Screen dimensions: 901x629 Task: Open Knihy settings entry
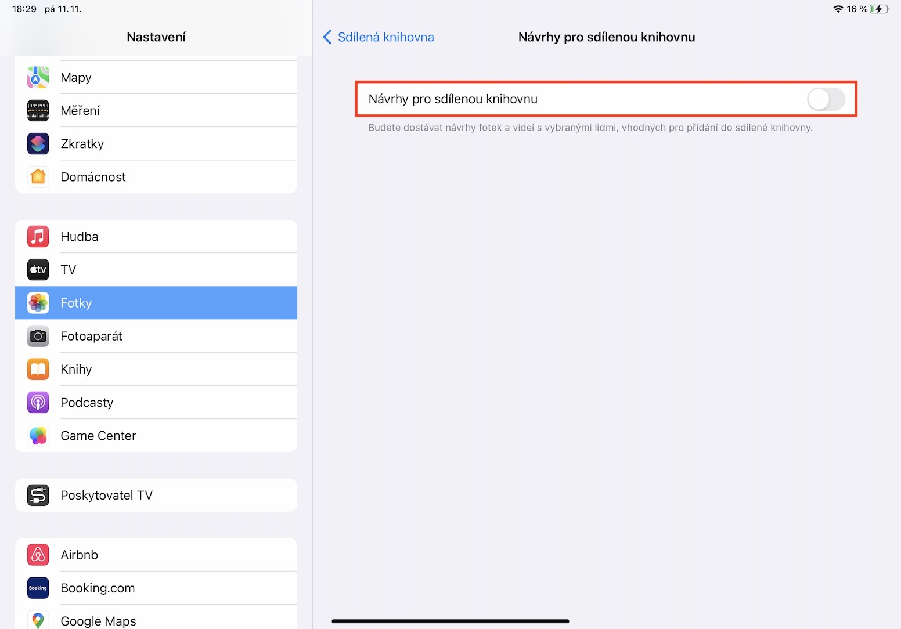pos(156,369)
